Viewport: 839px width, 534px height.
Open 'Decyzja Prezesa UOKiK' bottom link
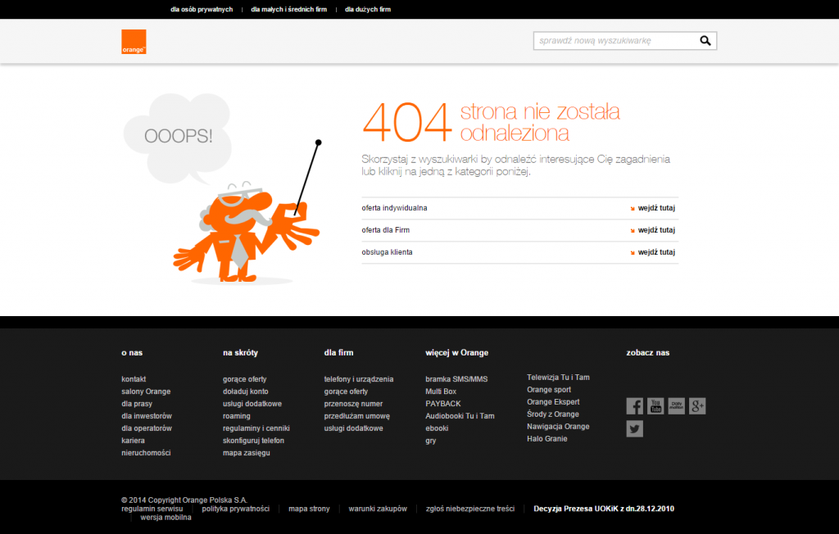point(604,509)
